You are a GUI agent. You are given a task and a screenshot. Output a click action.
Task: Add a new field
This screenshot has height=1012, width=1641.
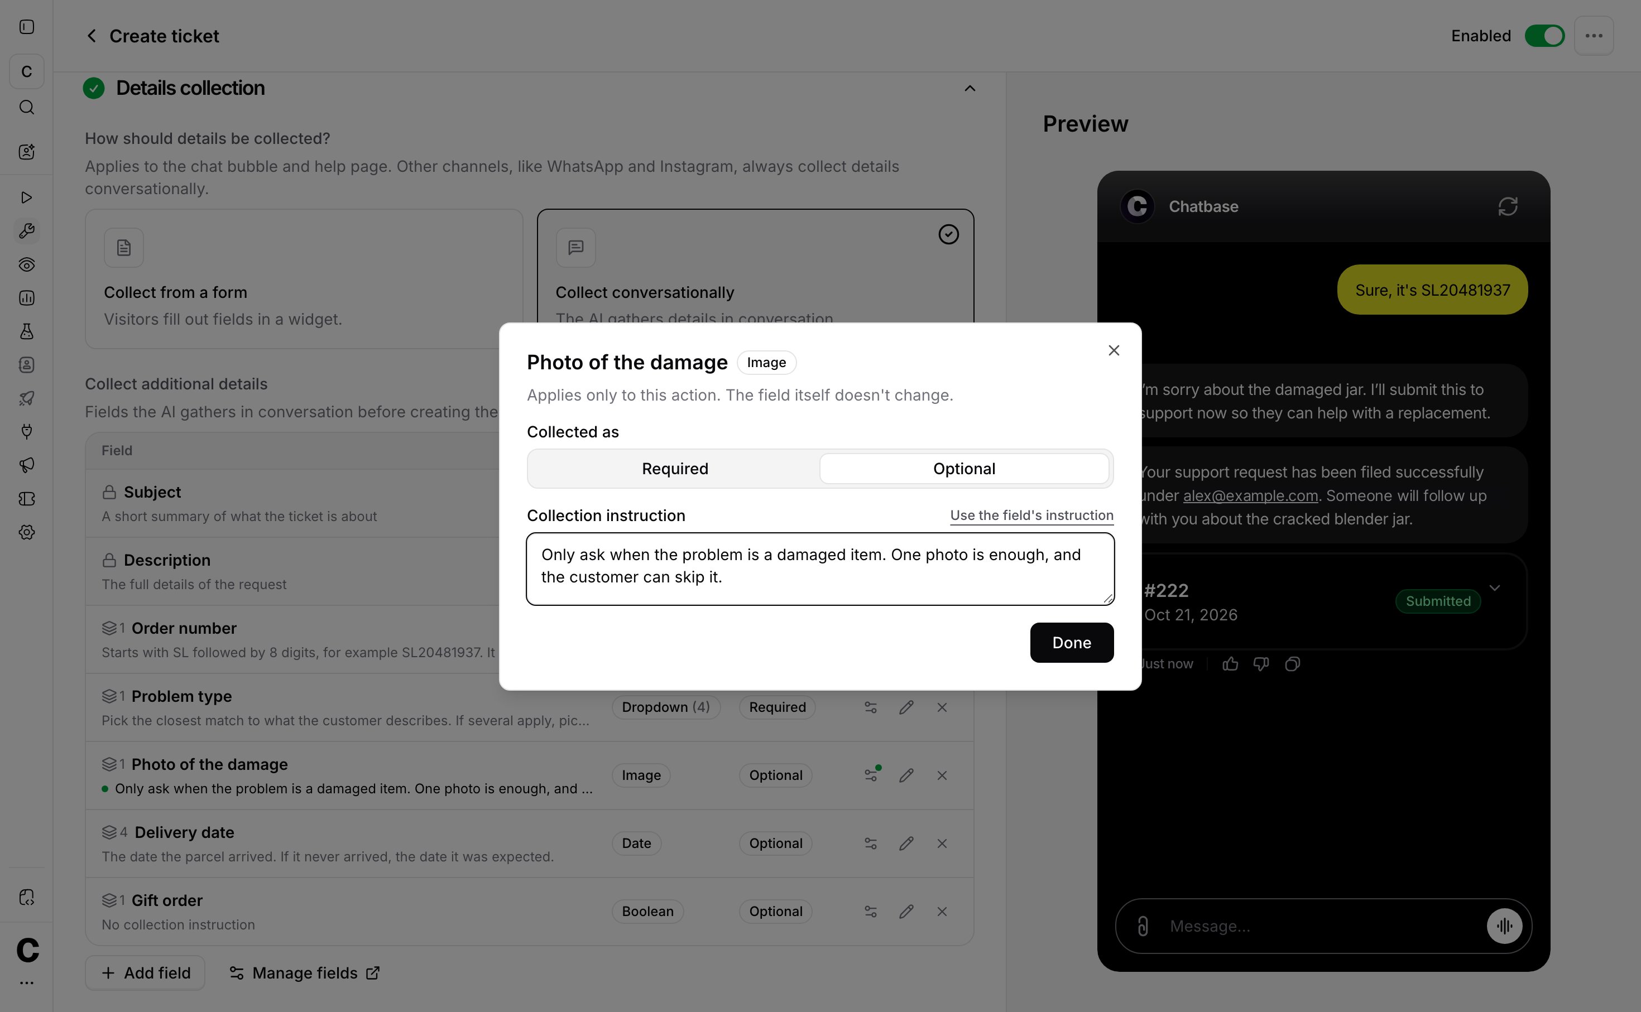(x=145, y=972)
